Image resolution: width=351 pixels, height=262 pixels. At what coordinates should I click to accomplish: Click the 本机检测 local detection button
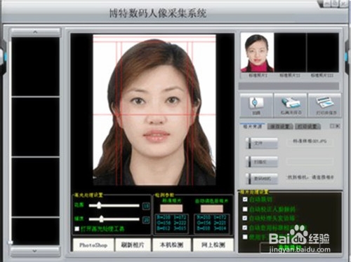pyautogui.click(x=171, y=245)
